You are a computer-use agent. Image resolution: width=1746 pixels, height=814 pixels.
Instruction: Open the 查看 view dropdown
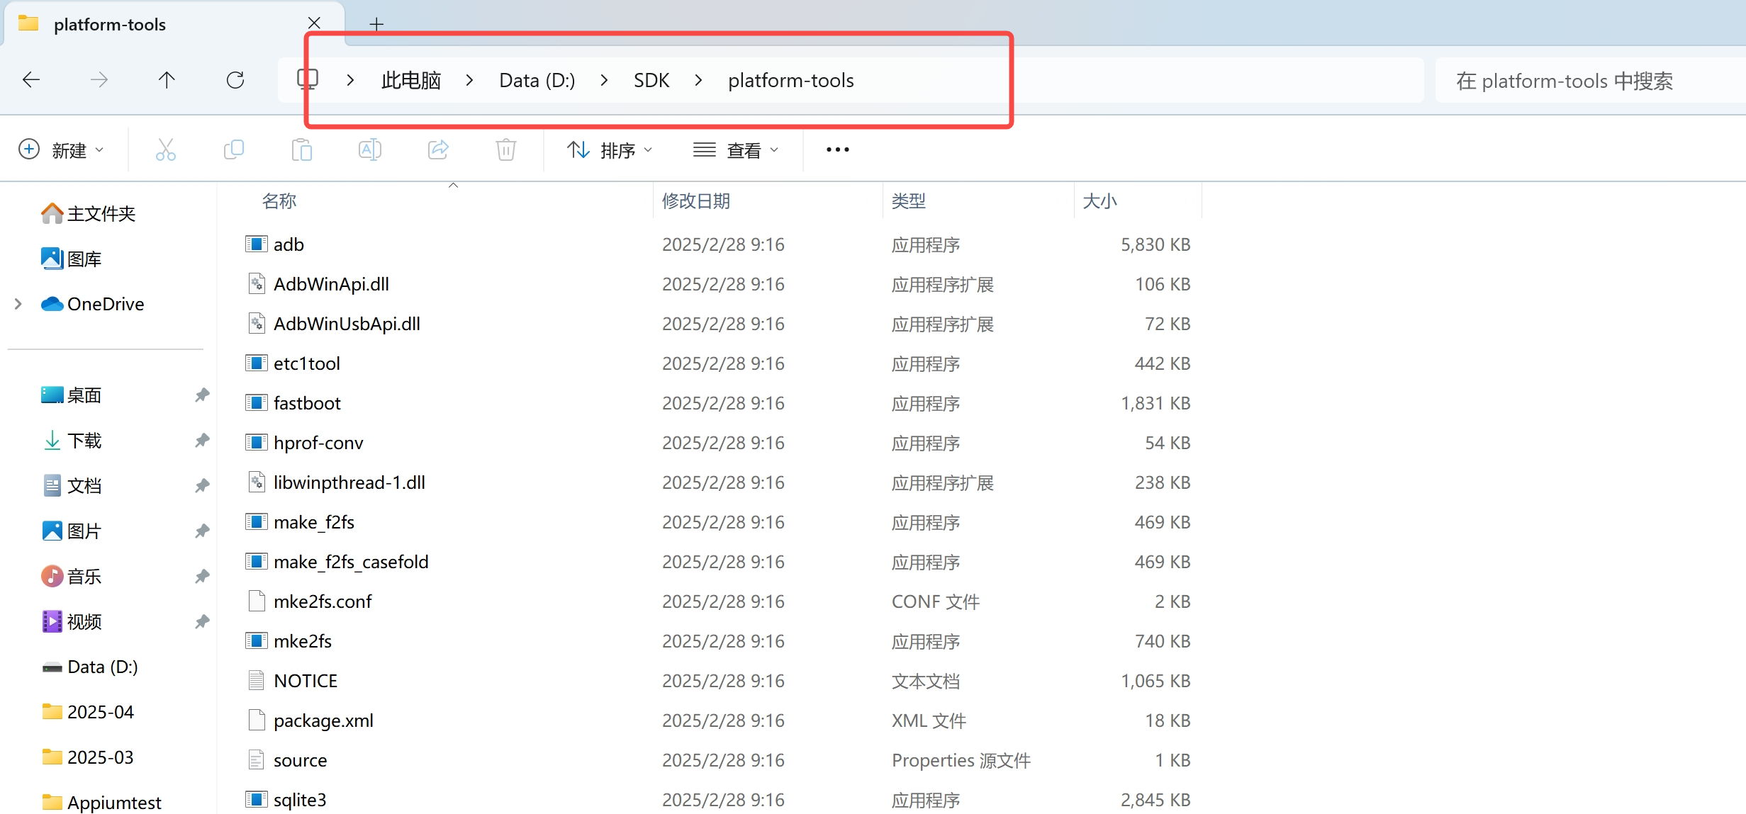736,149
